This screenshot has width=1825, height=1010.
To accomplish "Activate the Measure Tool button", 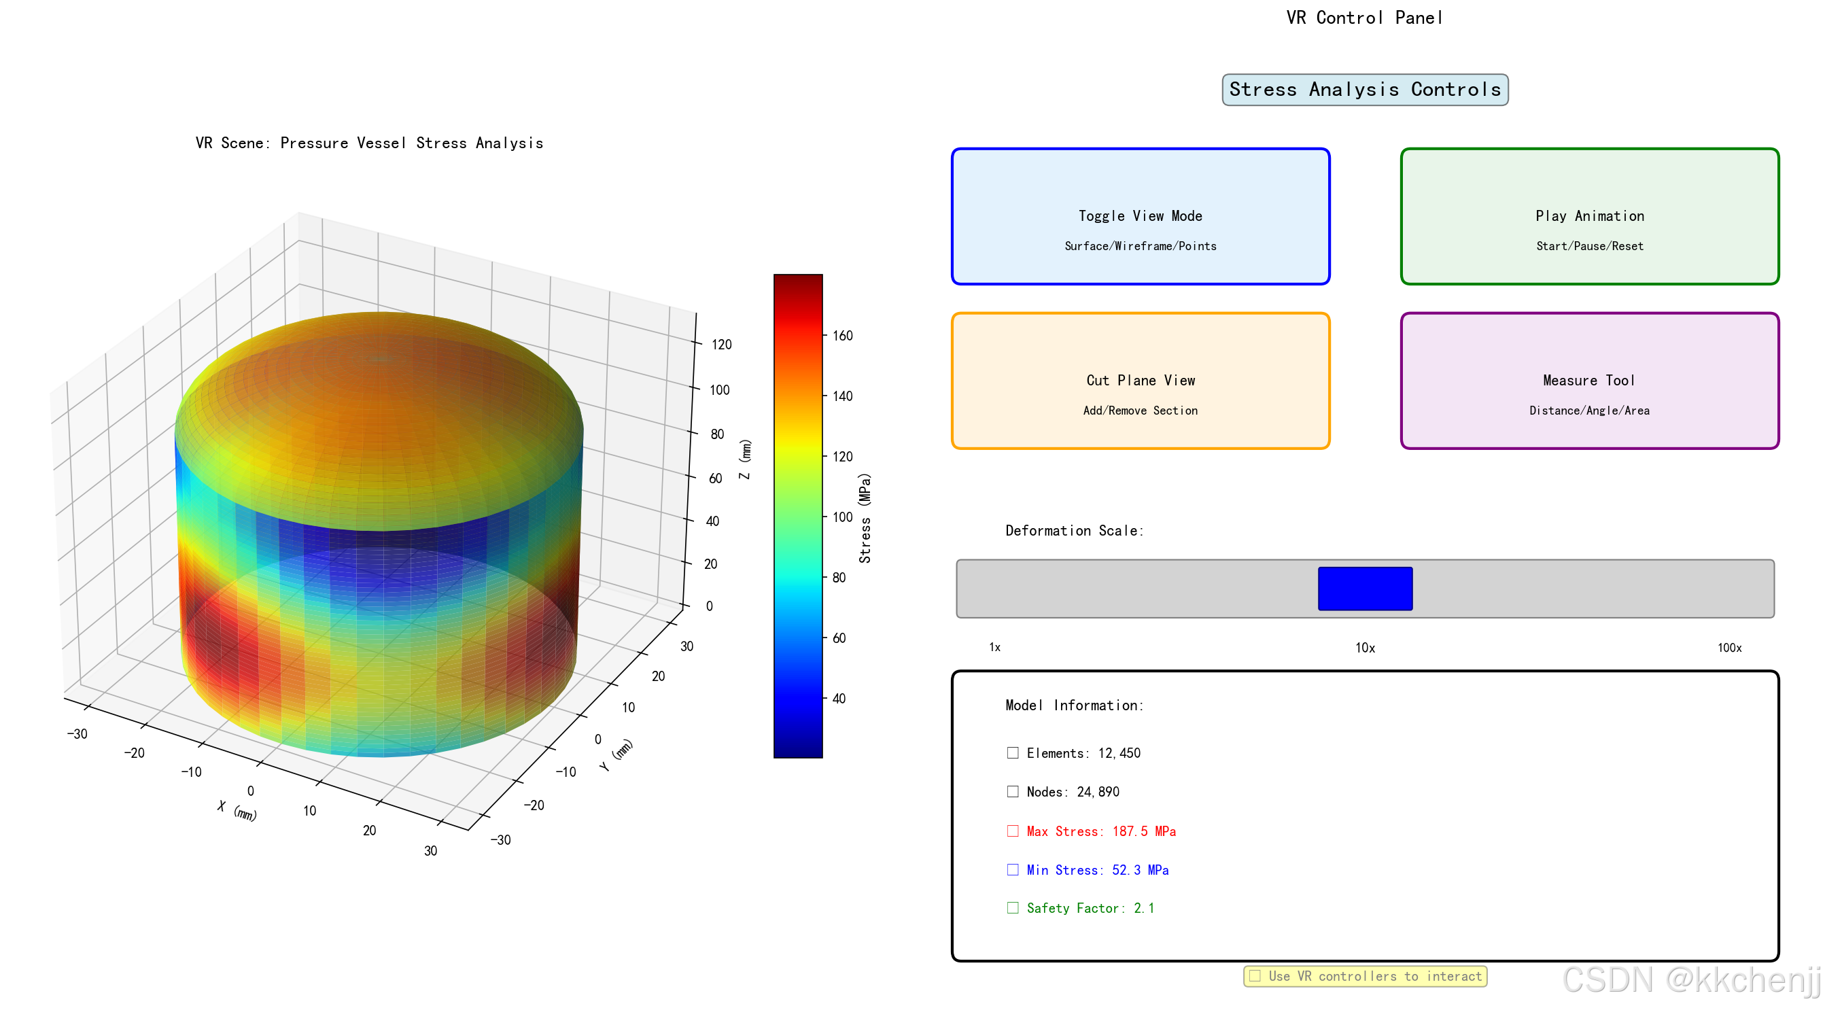I will point(1589,381).
